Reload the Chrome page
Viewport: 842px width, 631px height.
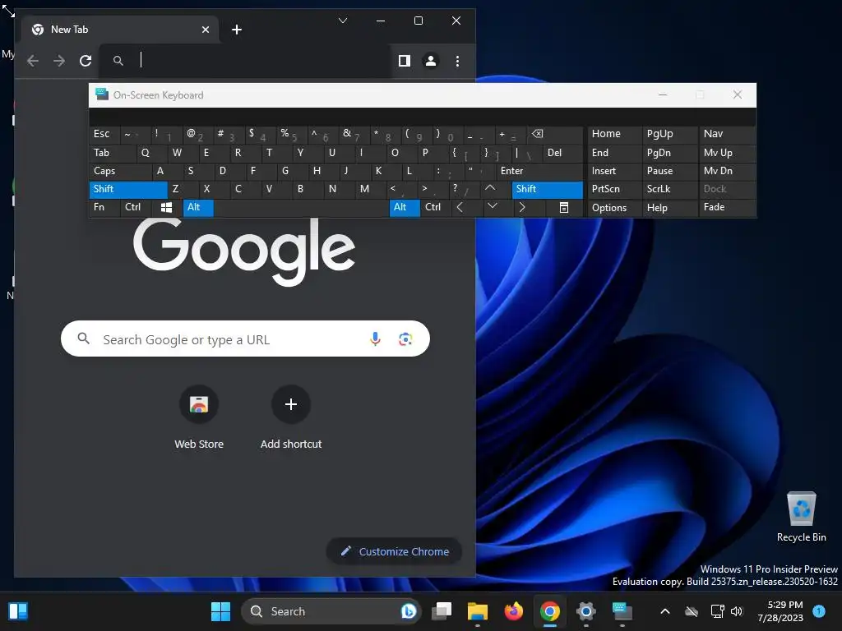click(86, 61)
